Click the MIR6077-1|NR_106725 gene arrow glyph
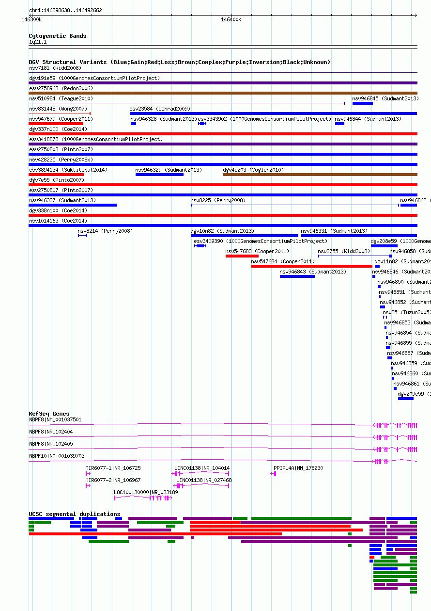431x611 pixels. [x=88, y=473]
